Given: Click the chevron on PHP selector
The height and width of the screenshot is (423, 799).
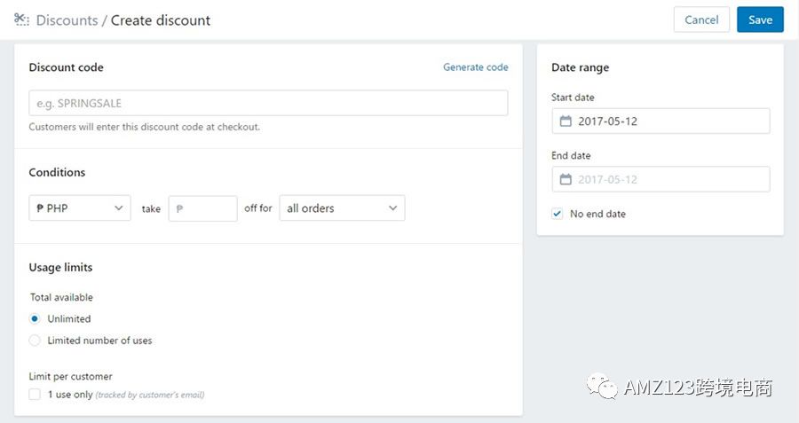Looking at the screenshot, I should pos(119,208).
